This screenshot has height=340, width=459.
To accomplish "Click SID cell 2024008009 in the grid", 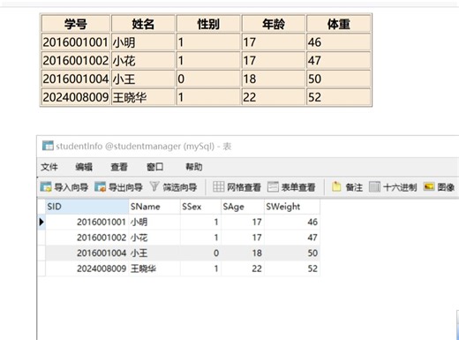I will coord(87,268).
